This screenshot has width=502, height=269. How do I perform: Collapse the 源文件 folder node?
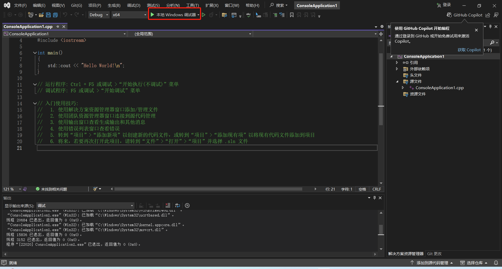[397, 81]
